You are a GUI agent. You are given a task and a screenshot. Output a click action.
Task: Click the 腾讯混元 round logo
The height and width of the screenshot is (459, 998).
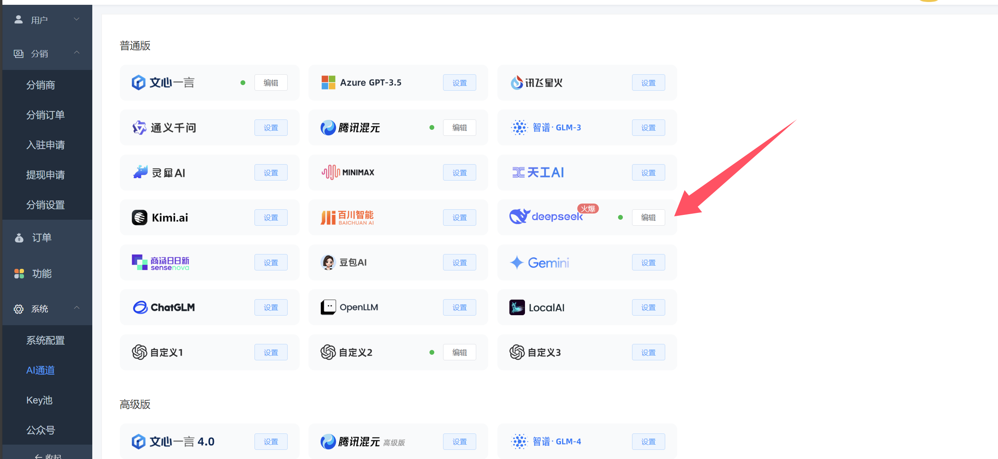pyautogui.click(x=328, y=128)
